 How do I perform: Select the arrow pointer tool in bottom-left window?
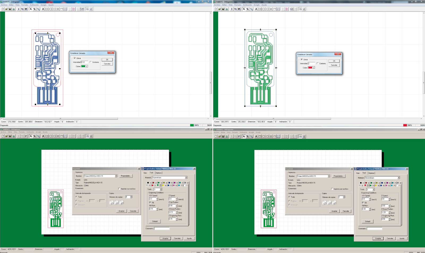tap(31, 136)
